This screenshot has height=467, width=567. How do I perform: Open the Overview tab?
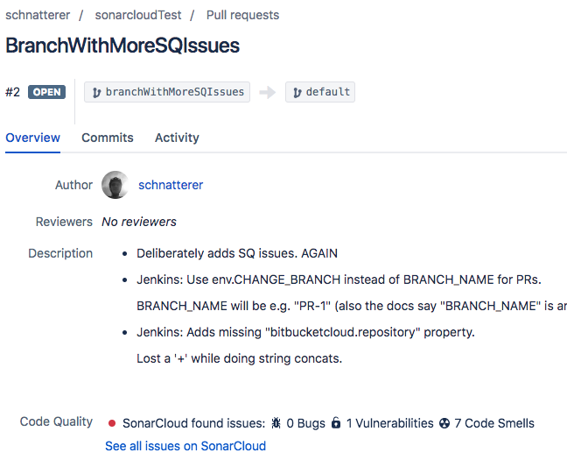(33, 138)
